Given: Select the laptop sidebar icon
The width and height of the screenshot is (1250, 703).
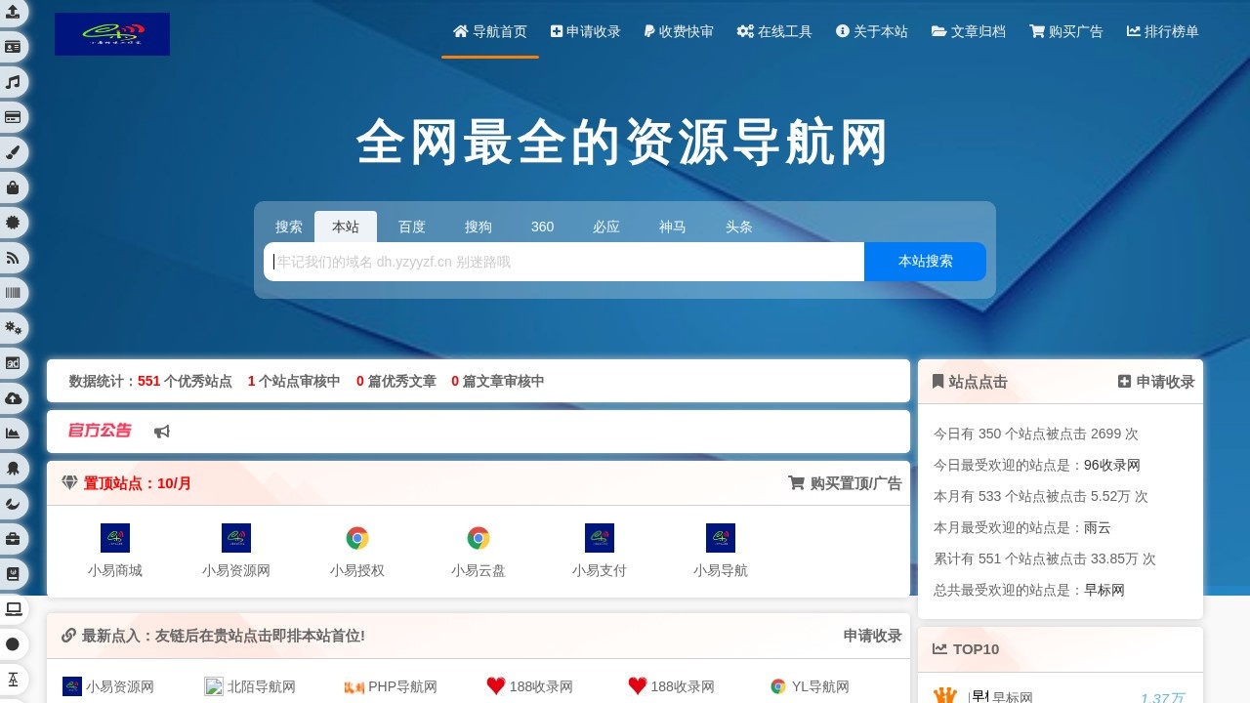Looking at the screenshot, I should pos(13,609).
